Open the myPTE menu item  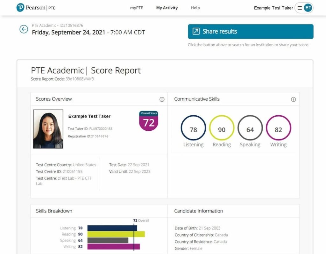(x=136, y=8)
